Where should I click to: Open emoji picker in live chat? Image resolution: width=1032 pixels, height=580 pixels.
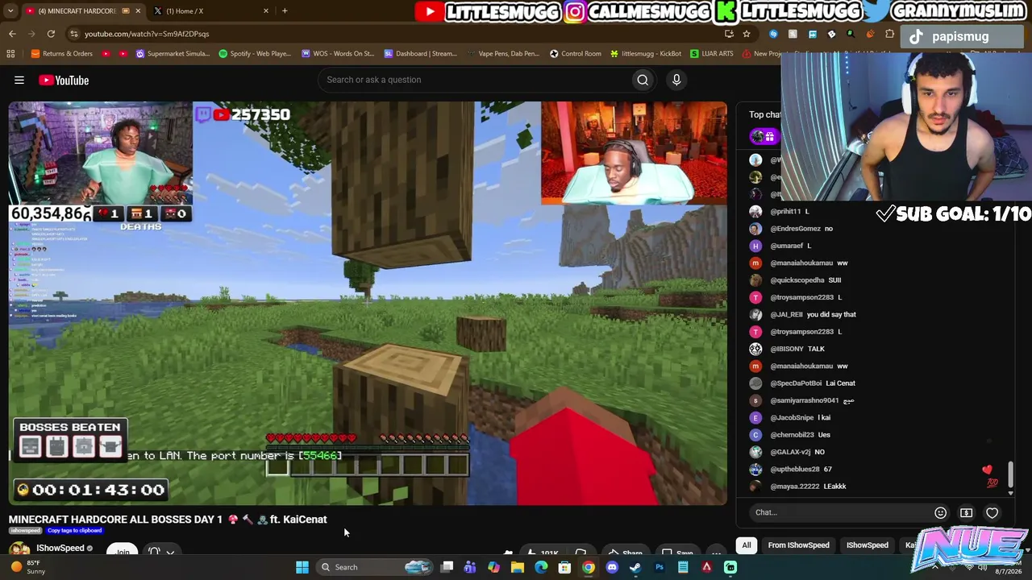(x=940, y=512)
